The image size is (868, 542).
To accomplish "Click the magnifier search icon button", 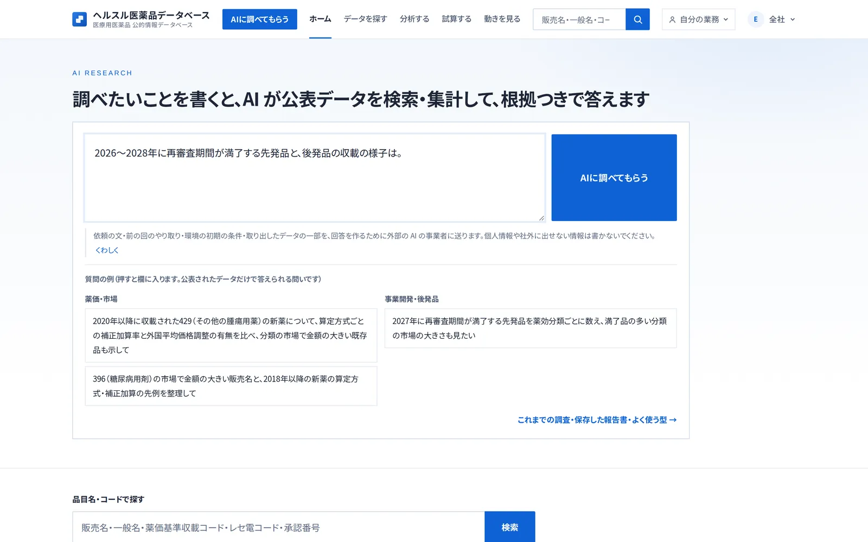I will click(x=637, y=20).
